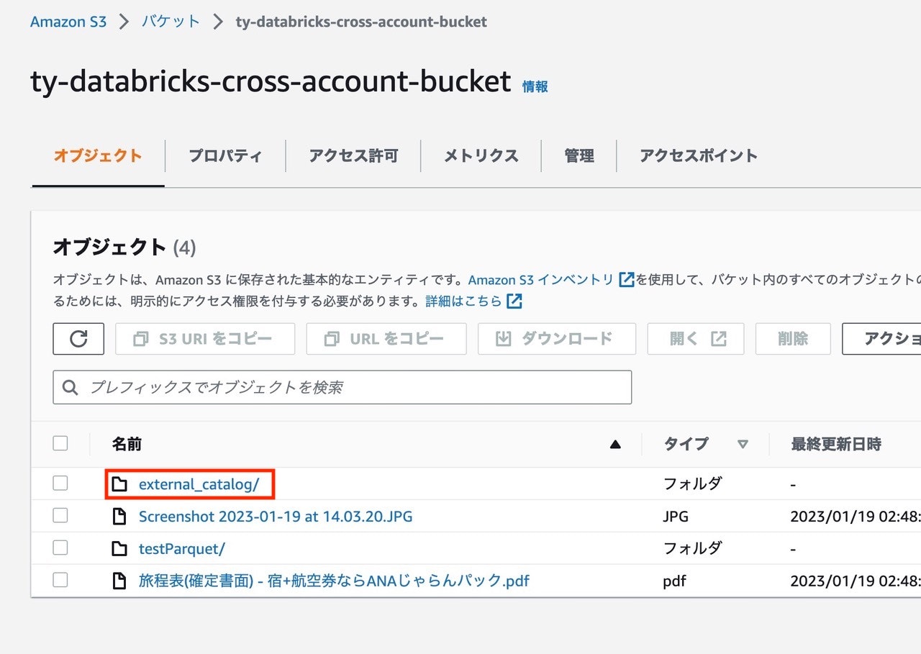Click the ダウンロード button
This screenshot has height=654, width=921.
coord(556,339)
